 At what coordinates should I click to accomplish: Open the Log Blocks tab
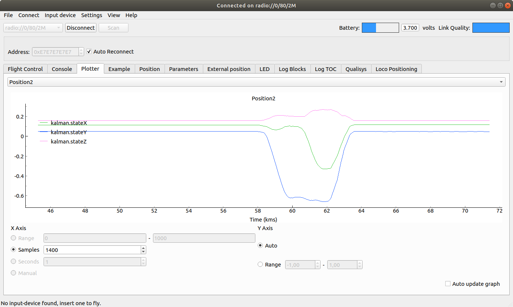coord(292,69)
